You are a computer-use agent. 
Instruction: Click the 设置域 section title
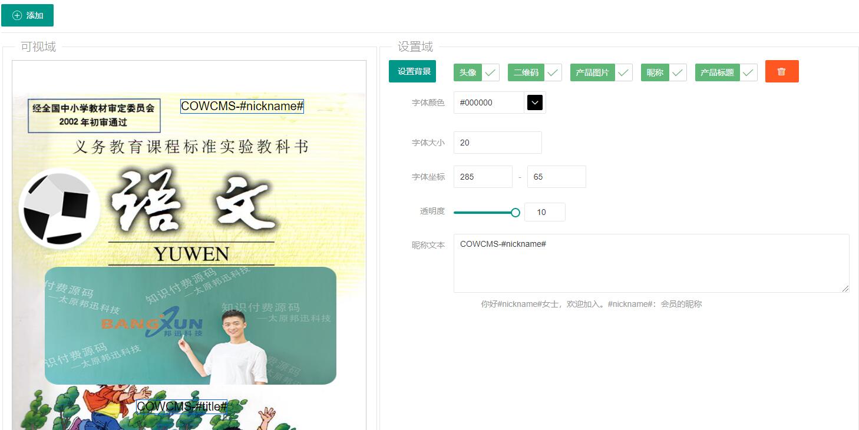(x=415, y=47)
